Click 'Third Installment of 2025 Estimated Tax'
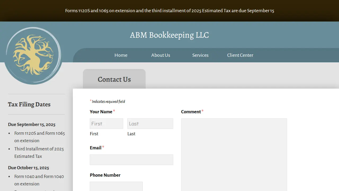The image size is (339, 191). (x=39, y=153)
